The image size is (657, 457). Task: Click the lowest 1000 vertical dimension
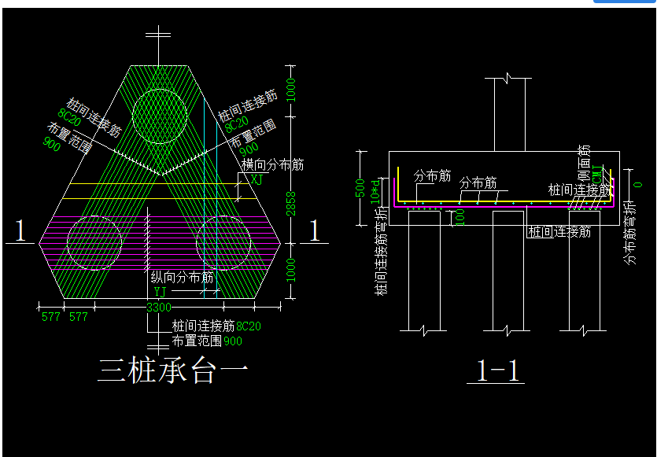click(291, 270)
